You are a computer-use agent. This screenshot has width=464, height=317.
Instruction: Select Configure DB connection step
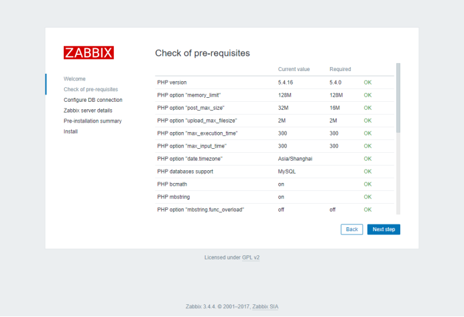pos(93,100)
